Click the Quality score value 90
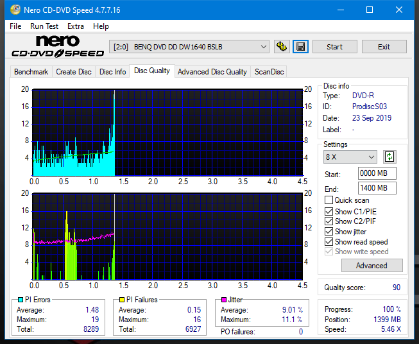Screen dimensions: 419x344 pos(397,288)
